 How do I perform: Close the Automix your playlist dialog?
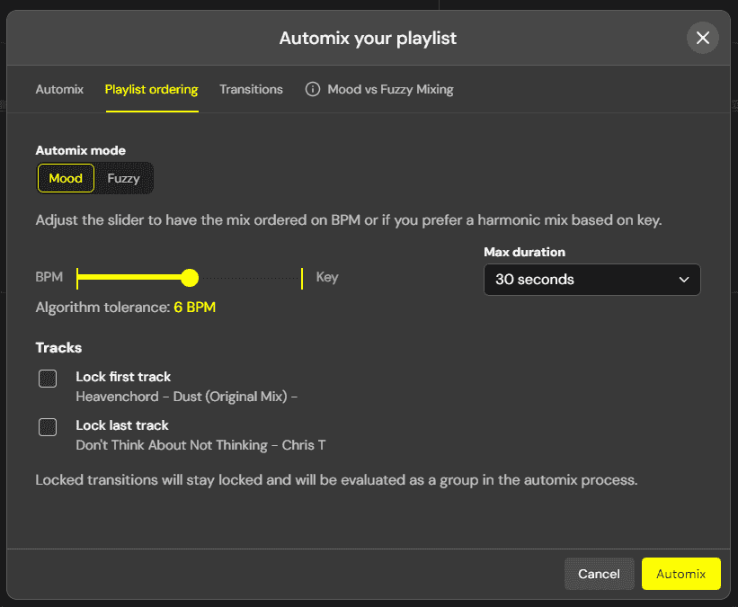tap(702, 38)
